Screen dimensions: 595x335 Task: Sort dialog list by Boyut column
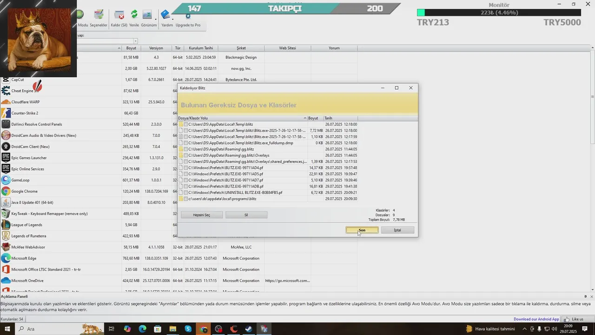[x=315, y=118]
